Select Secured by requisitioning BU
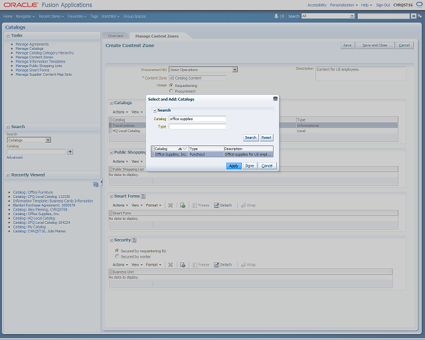The width and height of the screenshot is (425, 340). [117, 250]
